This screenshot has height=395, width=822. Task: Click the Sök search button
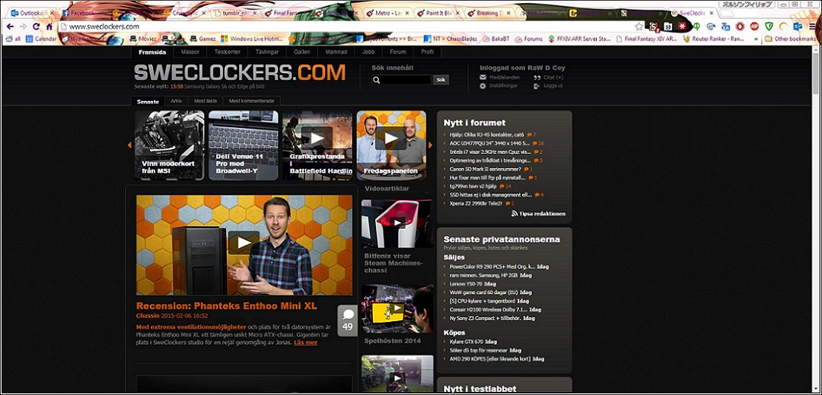441,80
